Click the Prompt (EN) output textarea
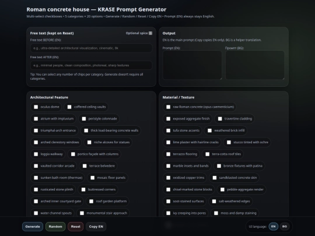Viewport: 315px width, 236px height. click(192, 65)
